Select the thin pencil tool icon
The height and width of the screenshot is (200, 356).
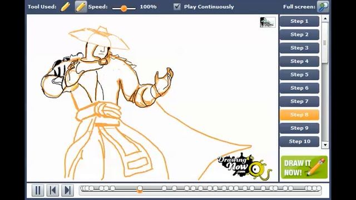pyautogui.click(x=66, y=7)
